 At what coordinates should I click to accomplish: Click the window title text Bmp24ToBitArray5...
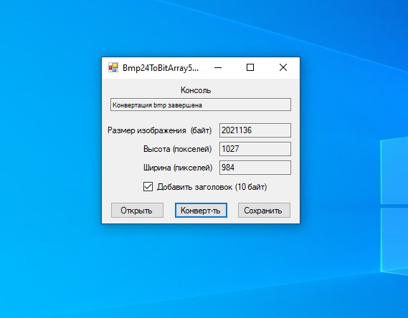161,68
